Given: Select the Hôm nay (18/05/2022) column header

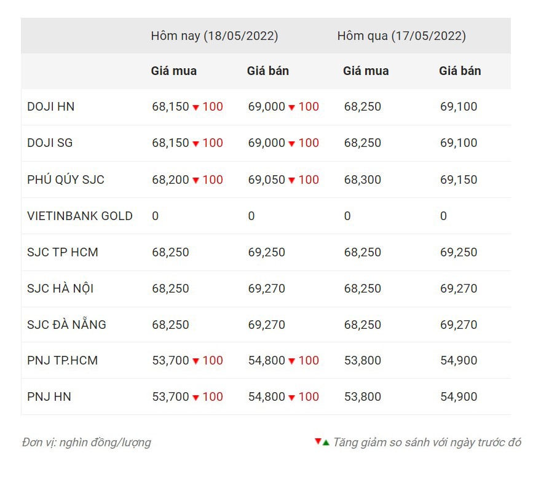Looking at the screenshot, I should (215, 36).
